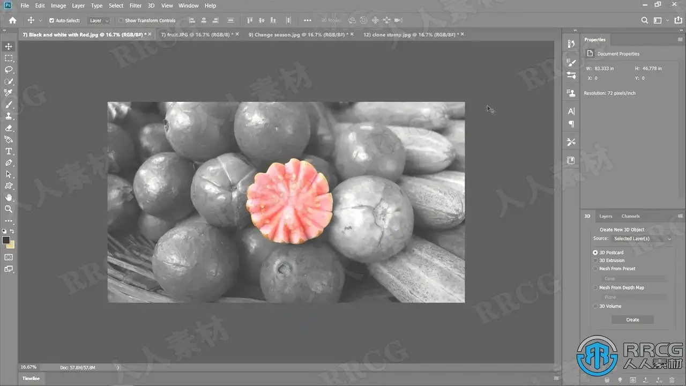Reset default foreground and background colors
This screenshot has height=386, width=686.
[4, 231]
